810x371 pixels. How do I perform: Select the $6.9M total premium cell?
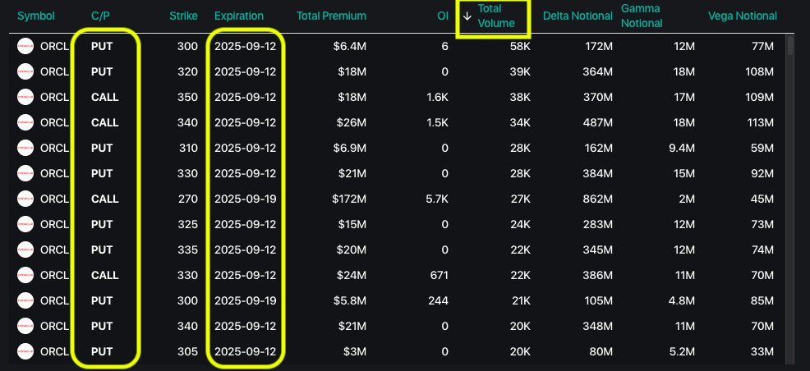(350, 148)
